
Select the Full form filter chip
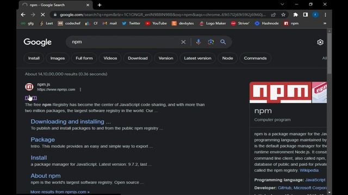pos(84,58)
